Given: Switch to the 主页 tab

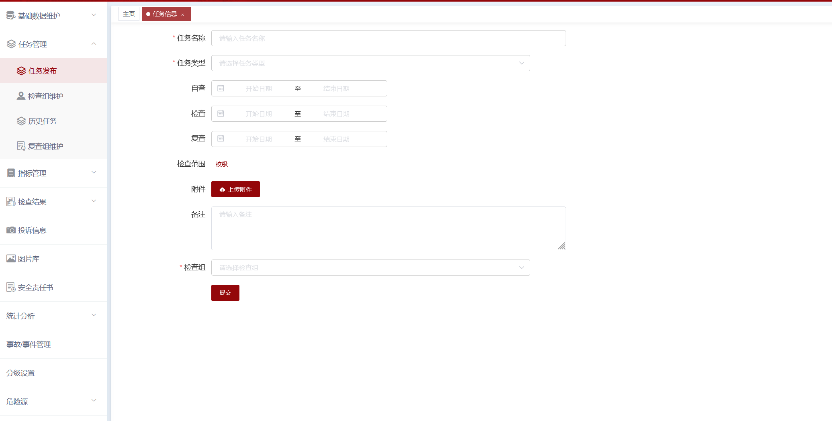Looking at the screenshot, I should pos(129,14).
